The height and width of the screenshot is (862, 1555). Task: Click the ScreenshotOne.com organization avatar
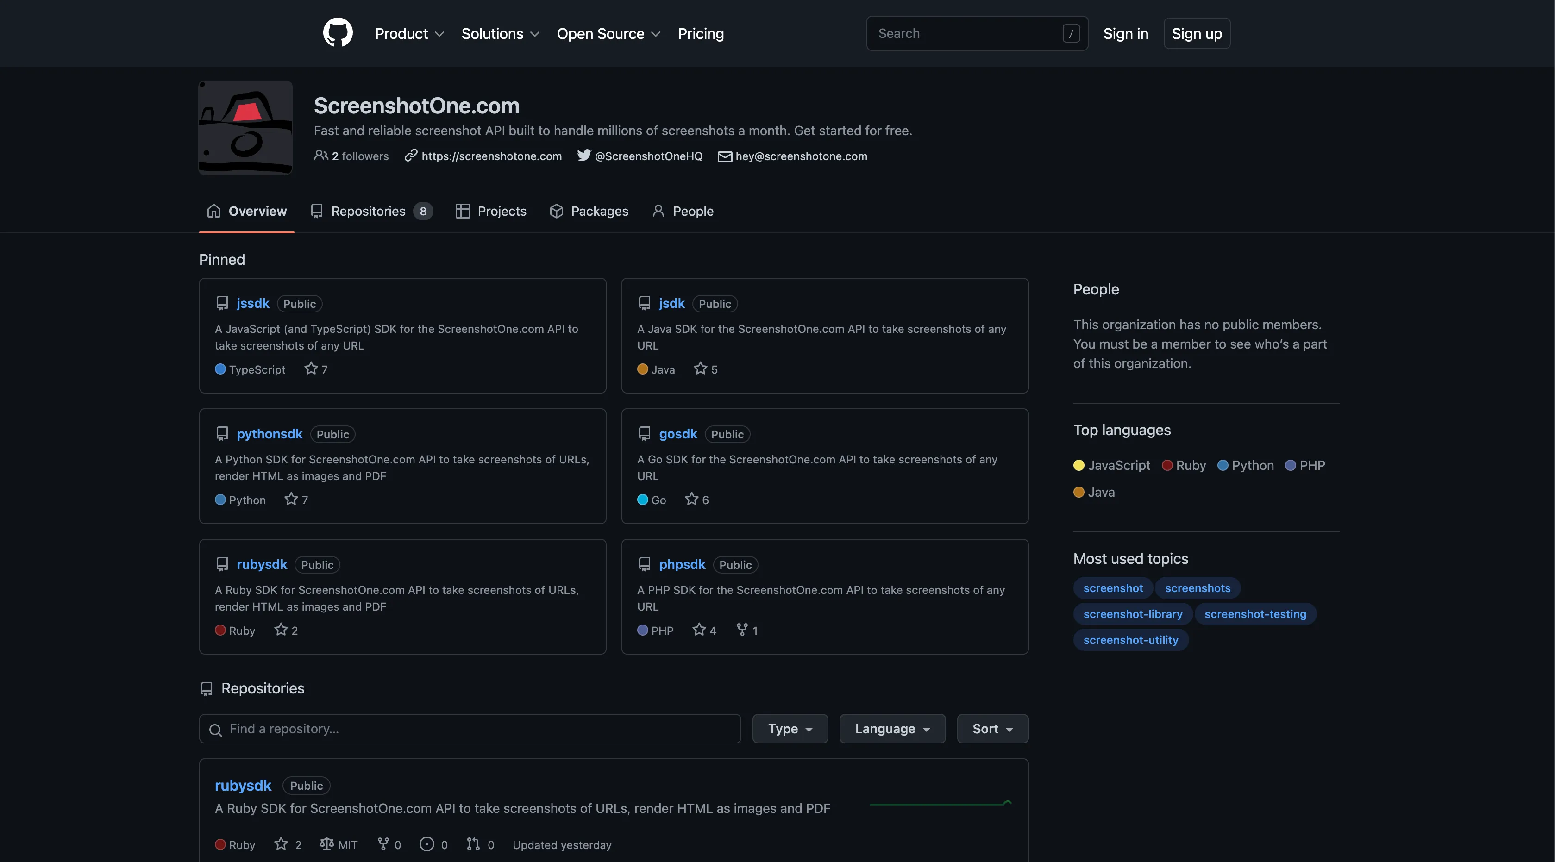pyautogui.click(x=245, y=127)
